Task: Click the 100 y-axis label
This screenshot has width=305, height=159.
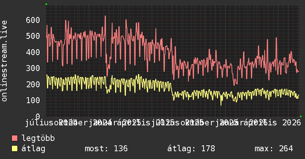Action: tap(33, 100)
